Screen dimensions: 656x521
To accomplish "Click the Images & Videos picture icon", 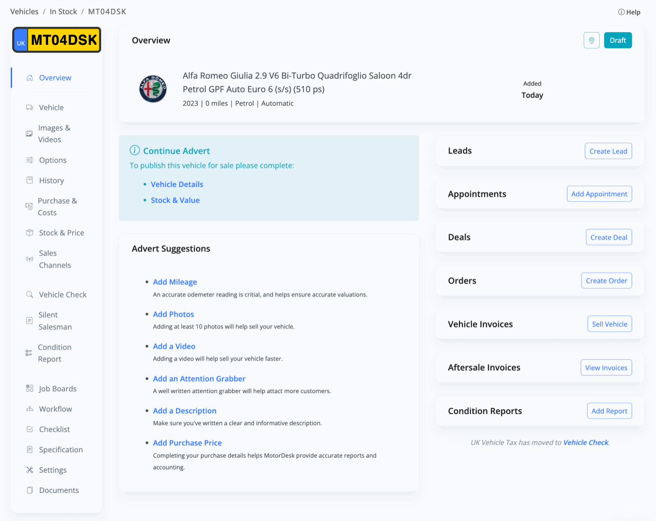I will 29,134.
